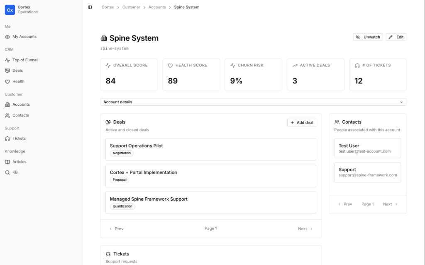Click the Cortex Cx logo icon
This screenshot has width=425, height=265.
[x=10, y=10]
